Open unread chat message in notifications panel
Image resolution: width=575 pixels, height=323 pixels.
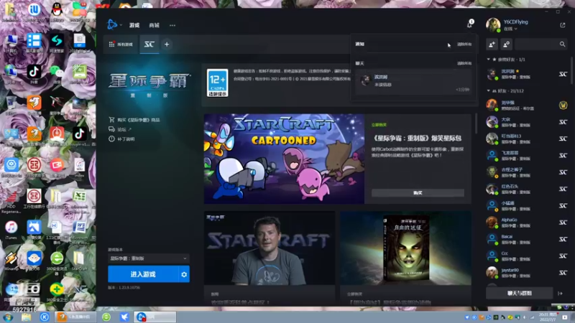point(413,82)
